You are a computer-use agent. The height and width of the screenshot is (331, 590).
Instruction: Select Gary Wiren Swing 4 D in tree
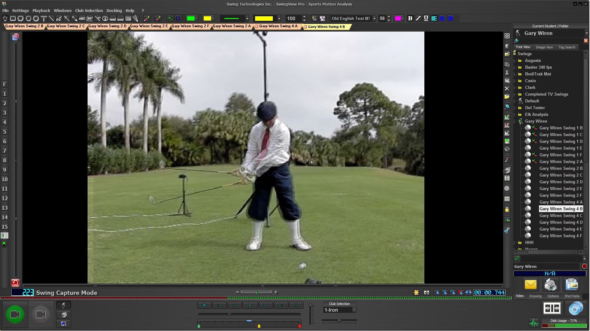(560, 223)
